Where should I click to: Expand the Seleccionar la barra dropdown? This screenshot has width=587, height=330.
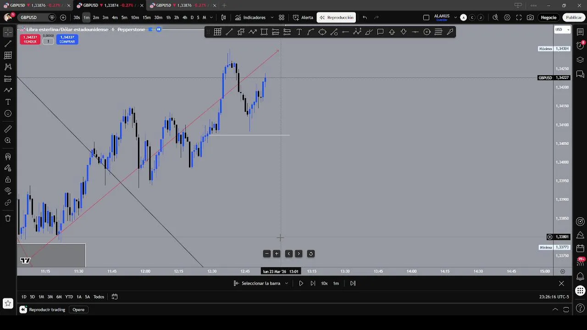[287, 283]
